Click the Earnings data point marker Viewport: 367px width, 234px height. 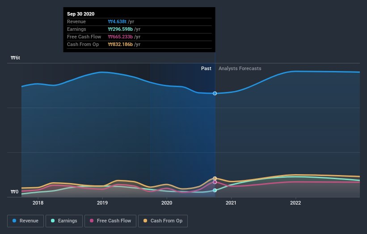215,190
